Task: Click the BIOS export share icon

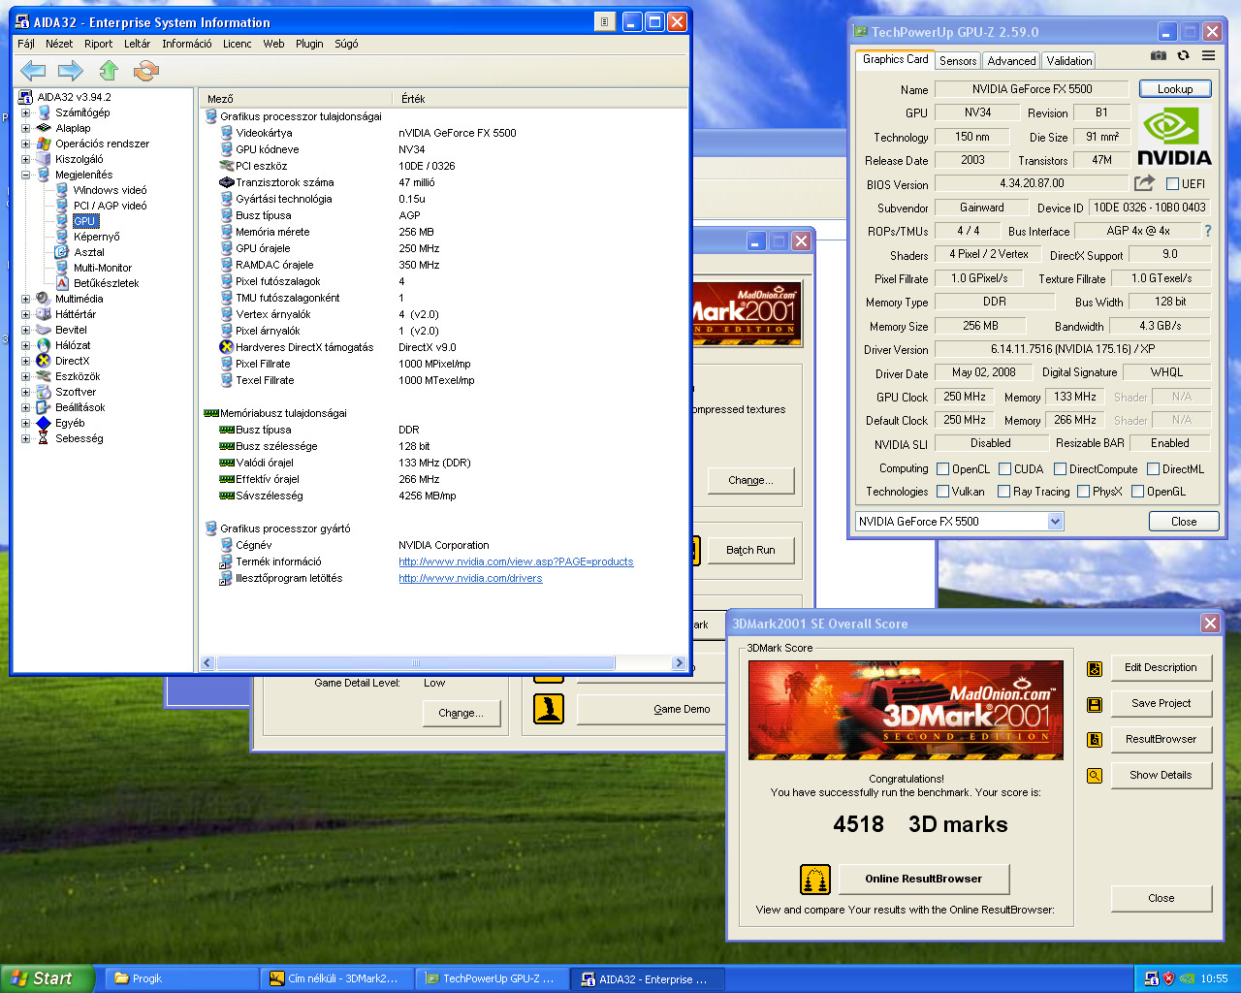Action: [1144, 183]
